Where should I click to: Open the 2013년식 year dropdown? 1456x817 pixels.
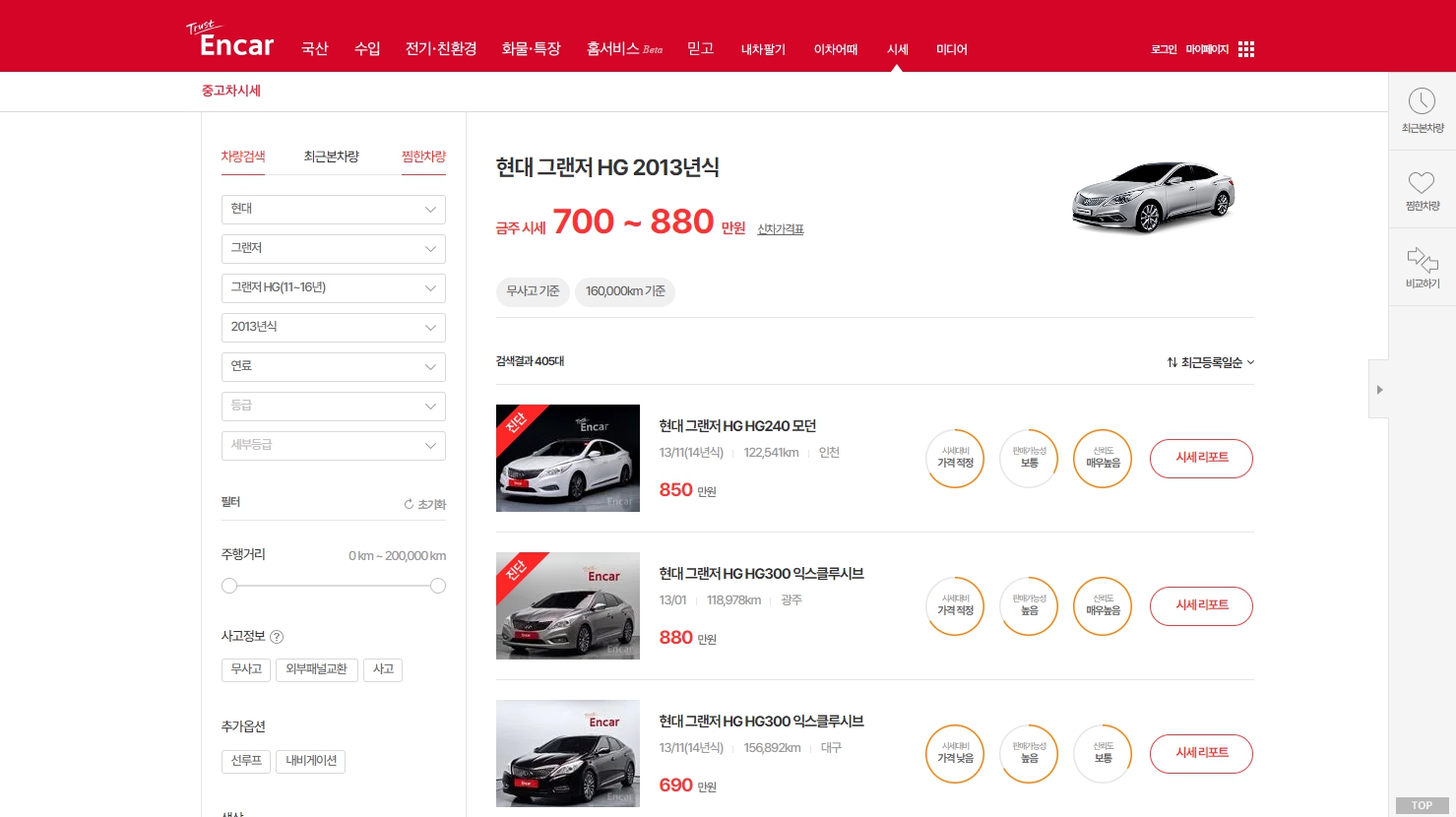(334, 328)
